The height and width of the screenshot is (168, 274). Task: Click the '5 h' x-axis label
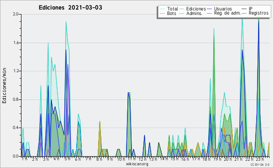click(x=67, y=159)
